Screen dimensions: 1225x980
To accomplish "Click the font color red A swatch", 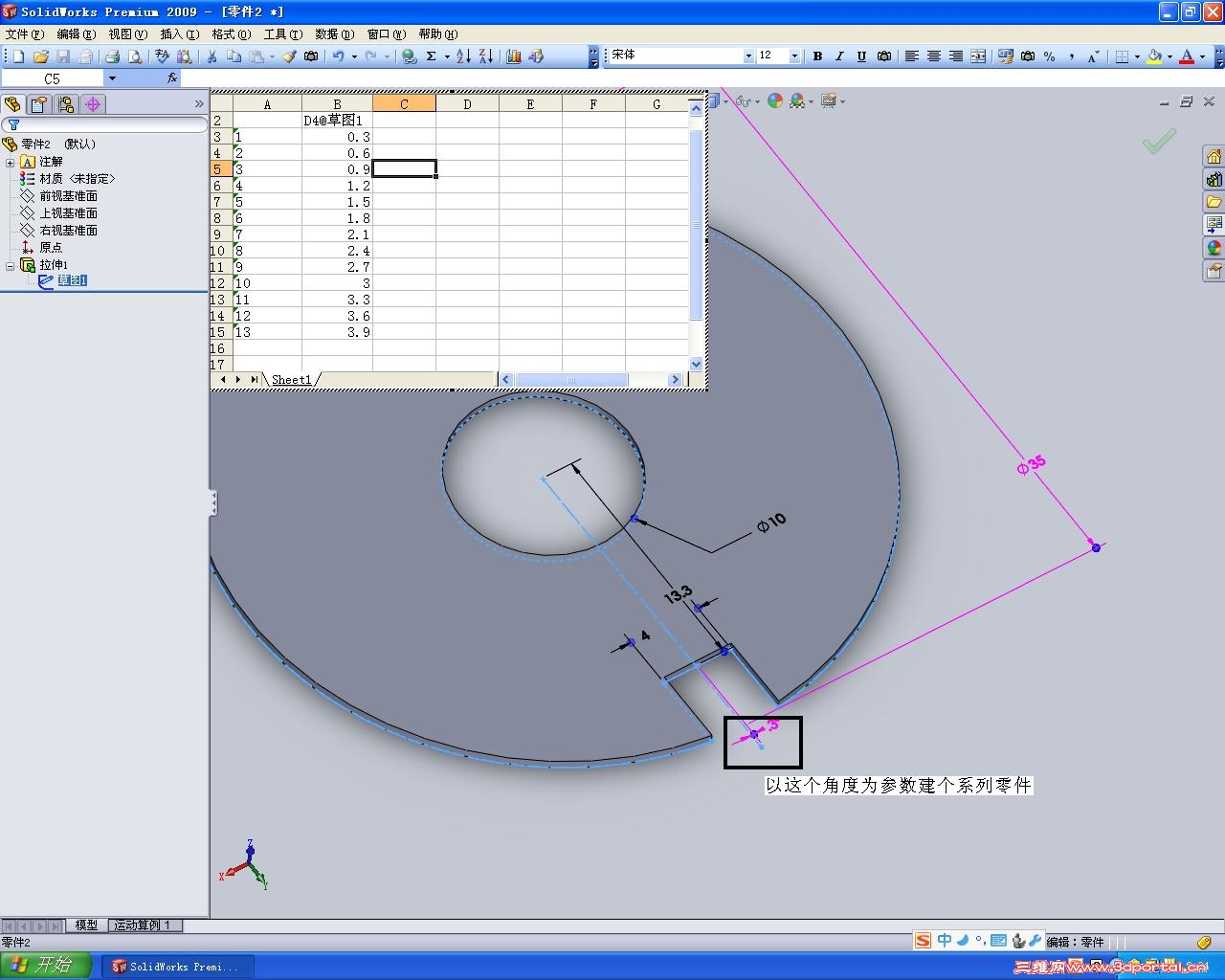I will tap(1187, 56).
